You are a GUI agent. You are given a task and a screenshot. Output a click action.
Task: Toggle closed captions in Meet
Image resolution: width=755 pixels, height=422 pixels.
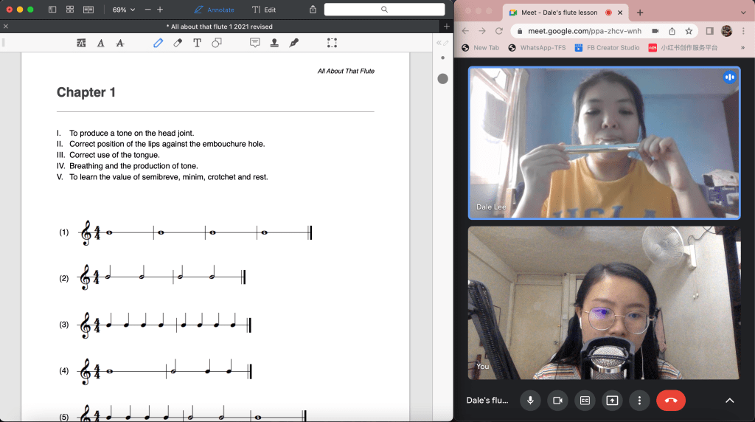click(585, 400)
